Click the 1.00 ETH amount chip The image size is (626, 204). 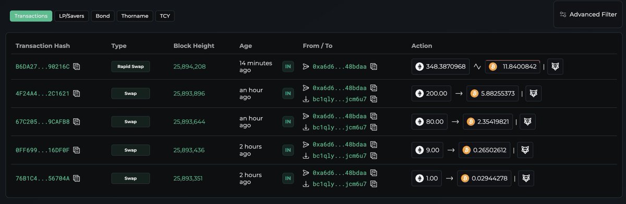click(x=426, y=178)
